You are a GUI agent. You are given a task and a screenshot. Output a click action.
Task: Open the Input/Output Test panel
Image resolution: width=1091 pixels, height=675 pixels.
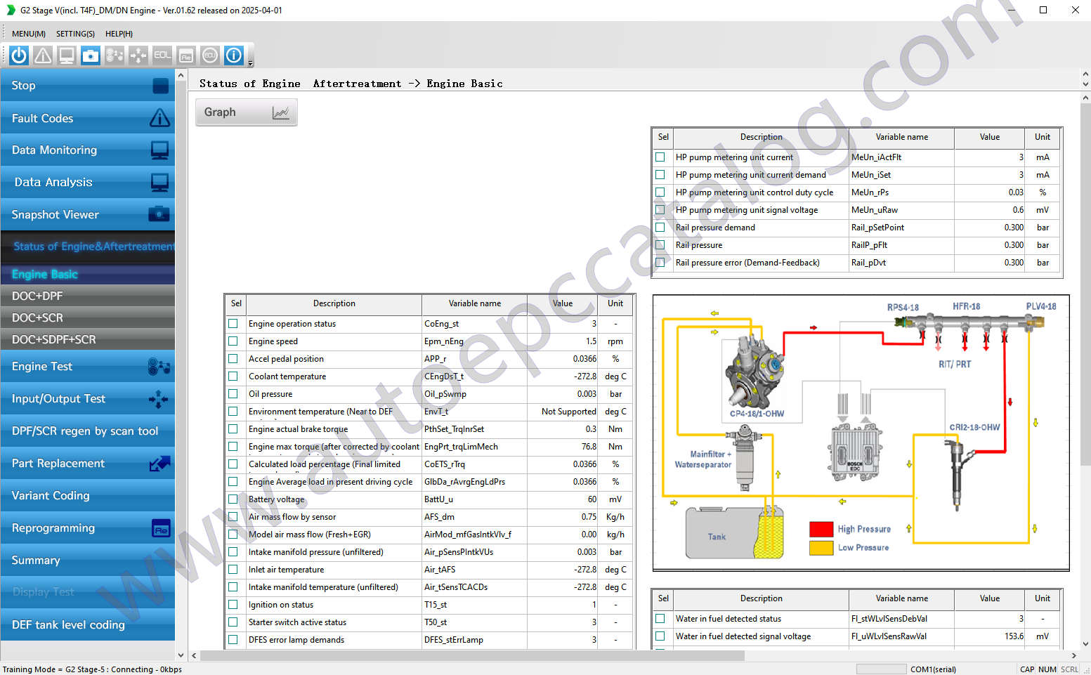58,398
